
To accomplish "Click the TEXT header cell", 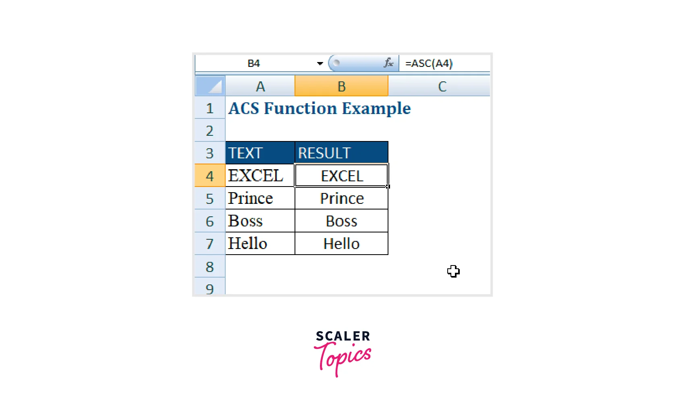I will click(260, 153).
